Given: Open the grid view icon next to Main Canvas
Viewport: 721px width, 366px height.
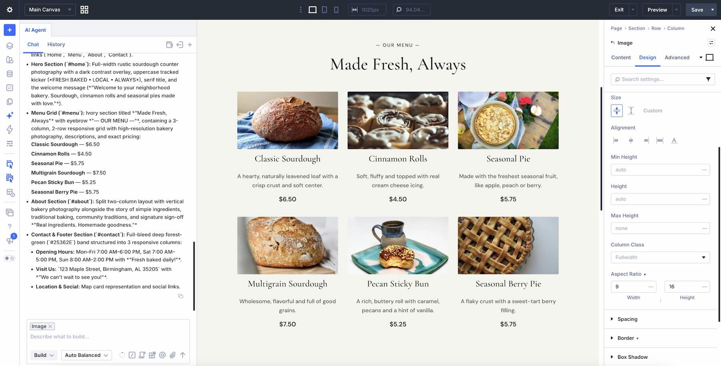Looking at the screenshot, I should [85, 10].
